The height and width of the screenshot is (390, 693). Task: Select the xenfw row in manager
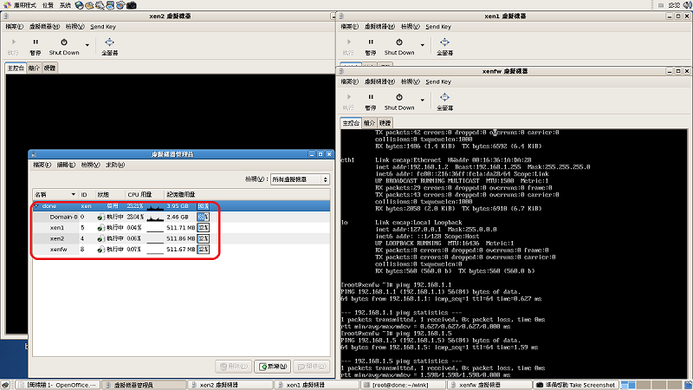tap(181, 250)
